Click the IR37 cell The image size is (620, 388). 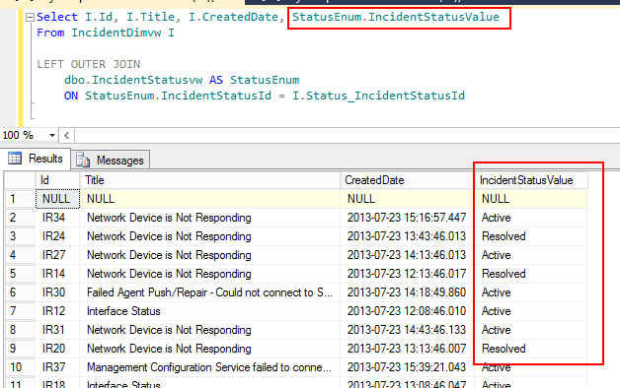57,367
